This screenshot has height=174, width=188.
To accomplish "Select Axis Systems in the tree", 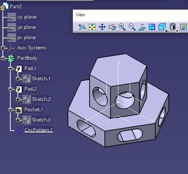I will (x=32, y=48).
